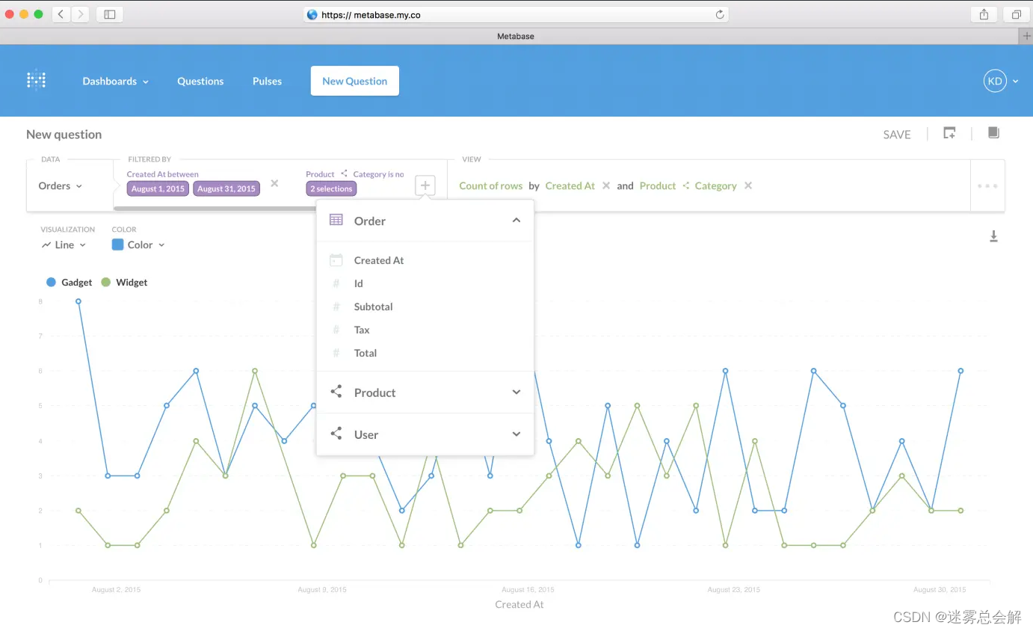Screen dimensions: 1033x631
Task: Click the Safari share icon
Action: pos(984,14)
